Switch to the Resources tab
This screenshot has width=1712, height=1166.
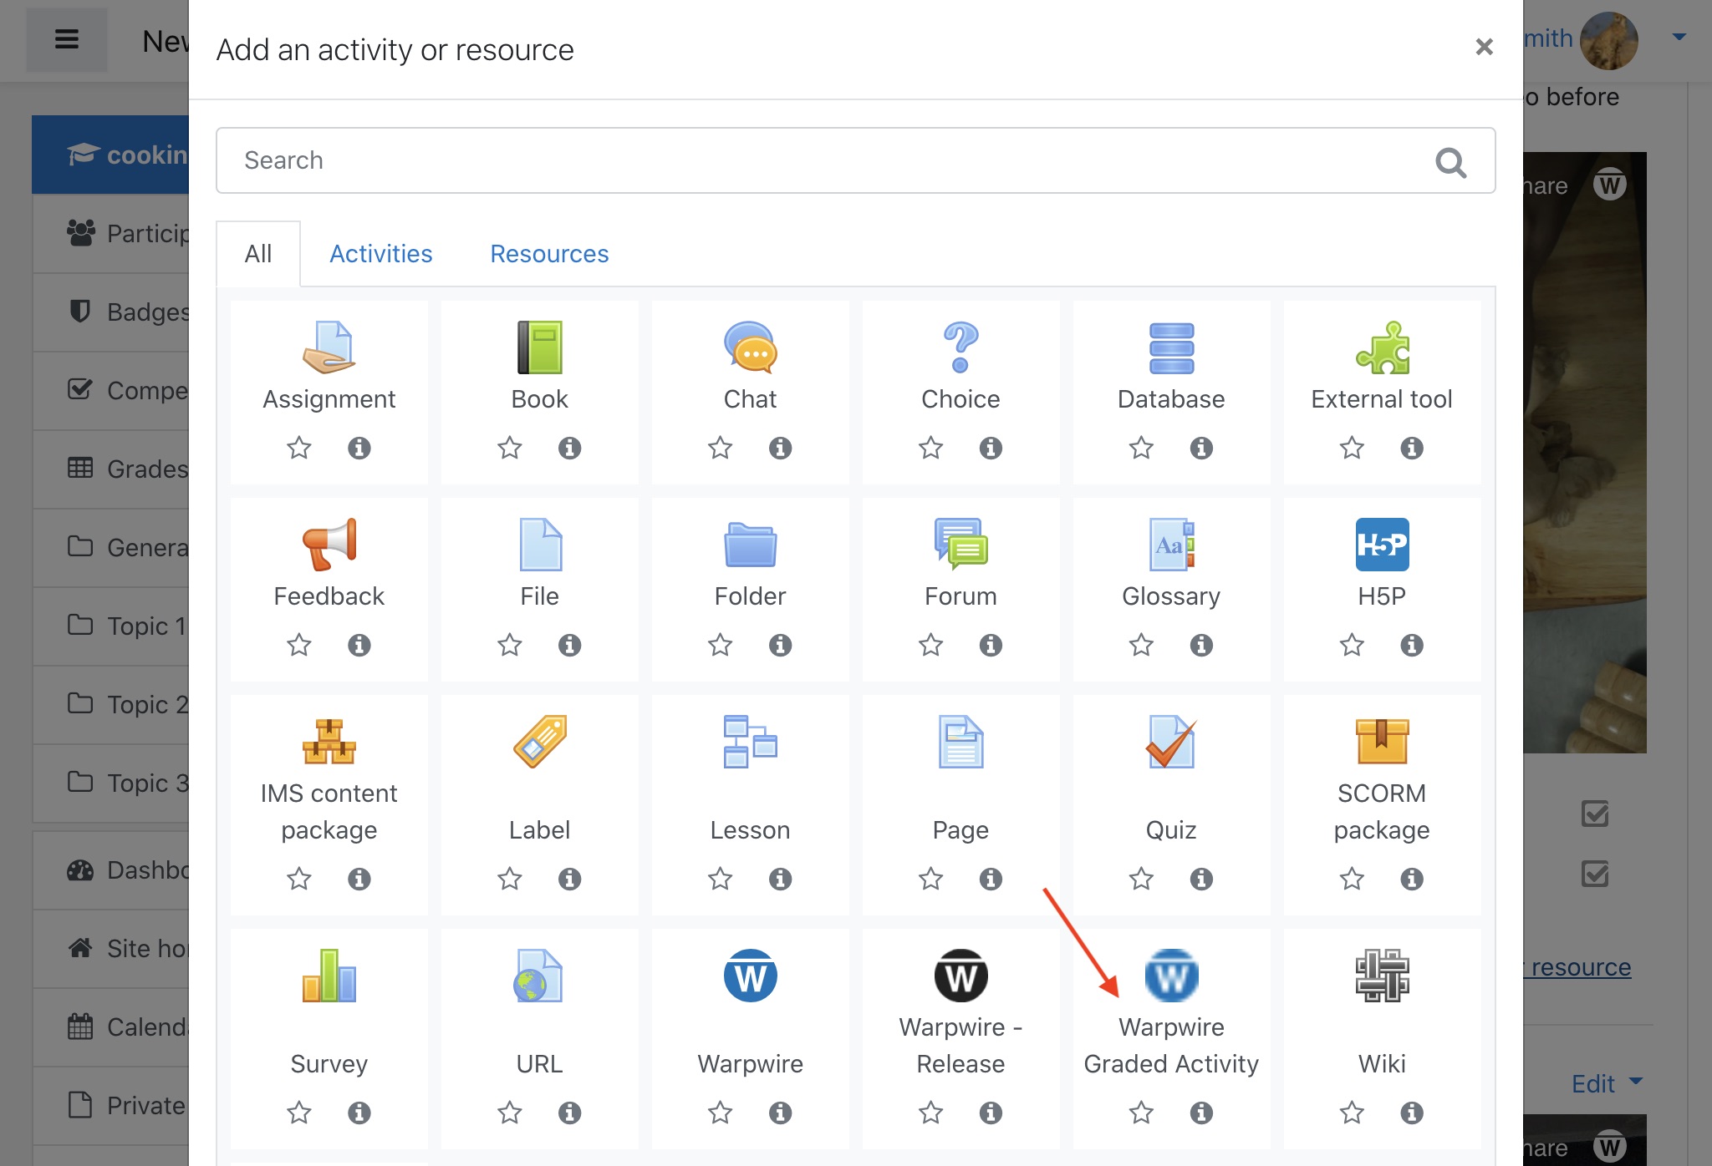pyautogui.click(x=549, y=253)
